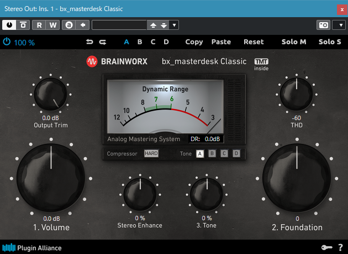This screenshot has height=254, width=348.
Task: Select settings bank B
Action: coord(140,42)
